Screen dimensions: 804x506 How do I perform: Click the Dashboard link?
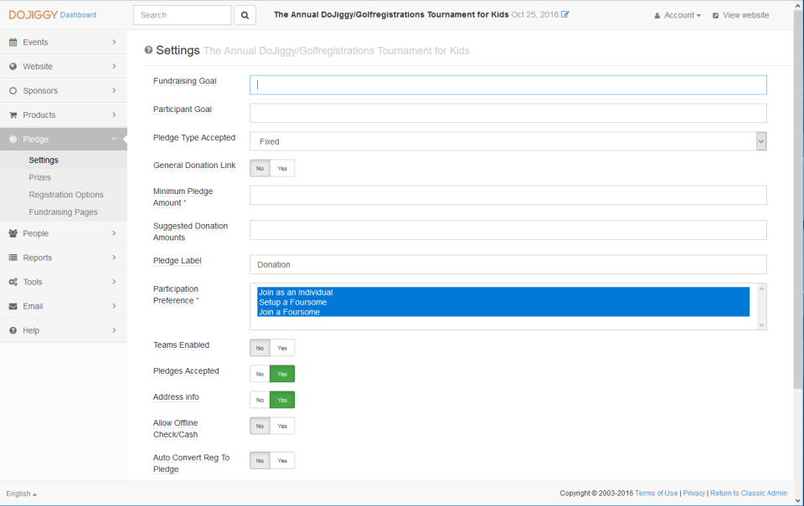78,15
